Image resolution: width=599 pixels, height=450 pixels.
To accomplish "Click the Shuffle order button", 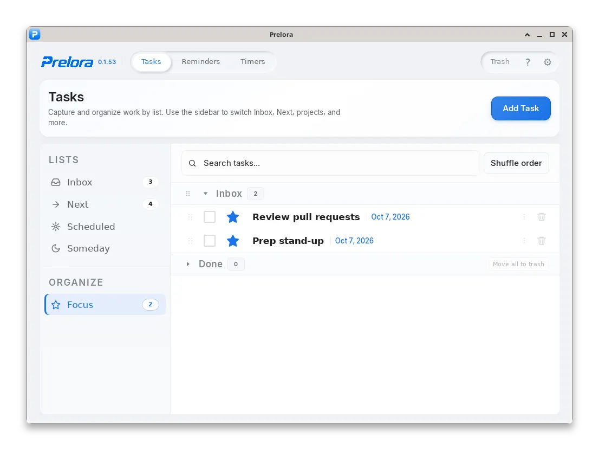I will coord(516,163).
